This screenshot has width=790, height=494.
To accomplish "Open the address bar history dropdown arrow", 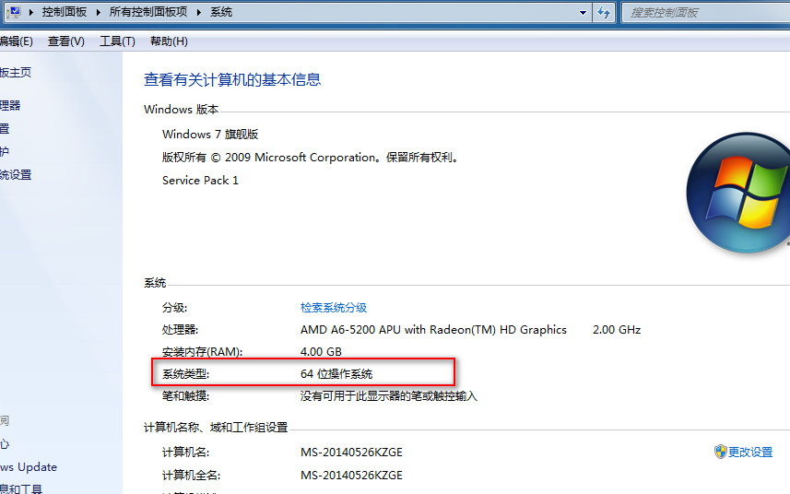I will [x=583, y=13].
